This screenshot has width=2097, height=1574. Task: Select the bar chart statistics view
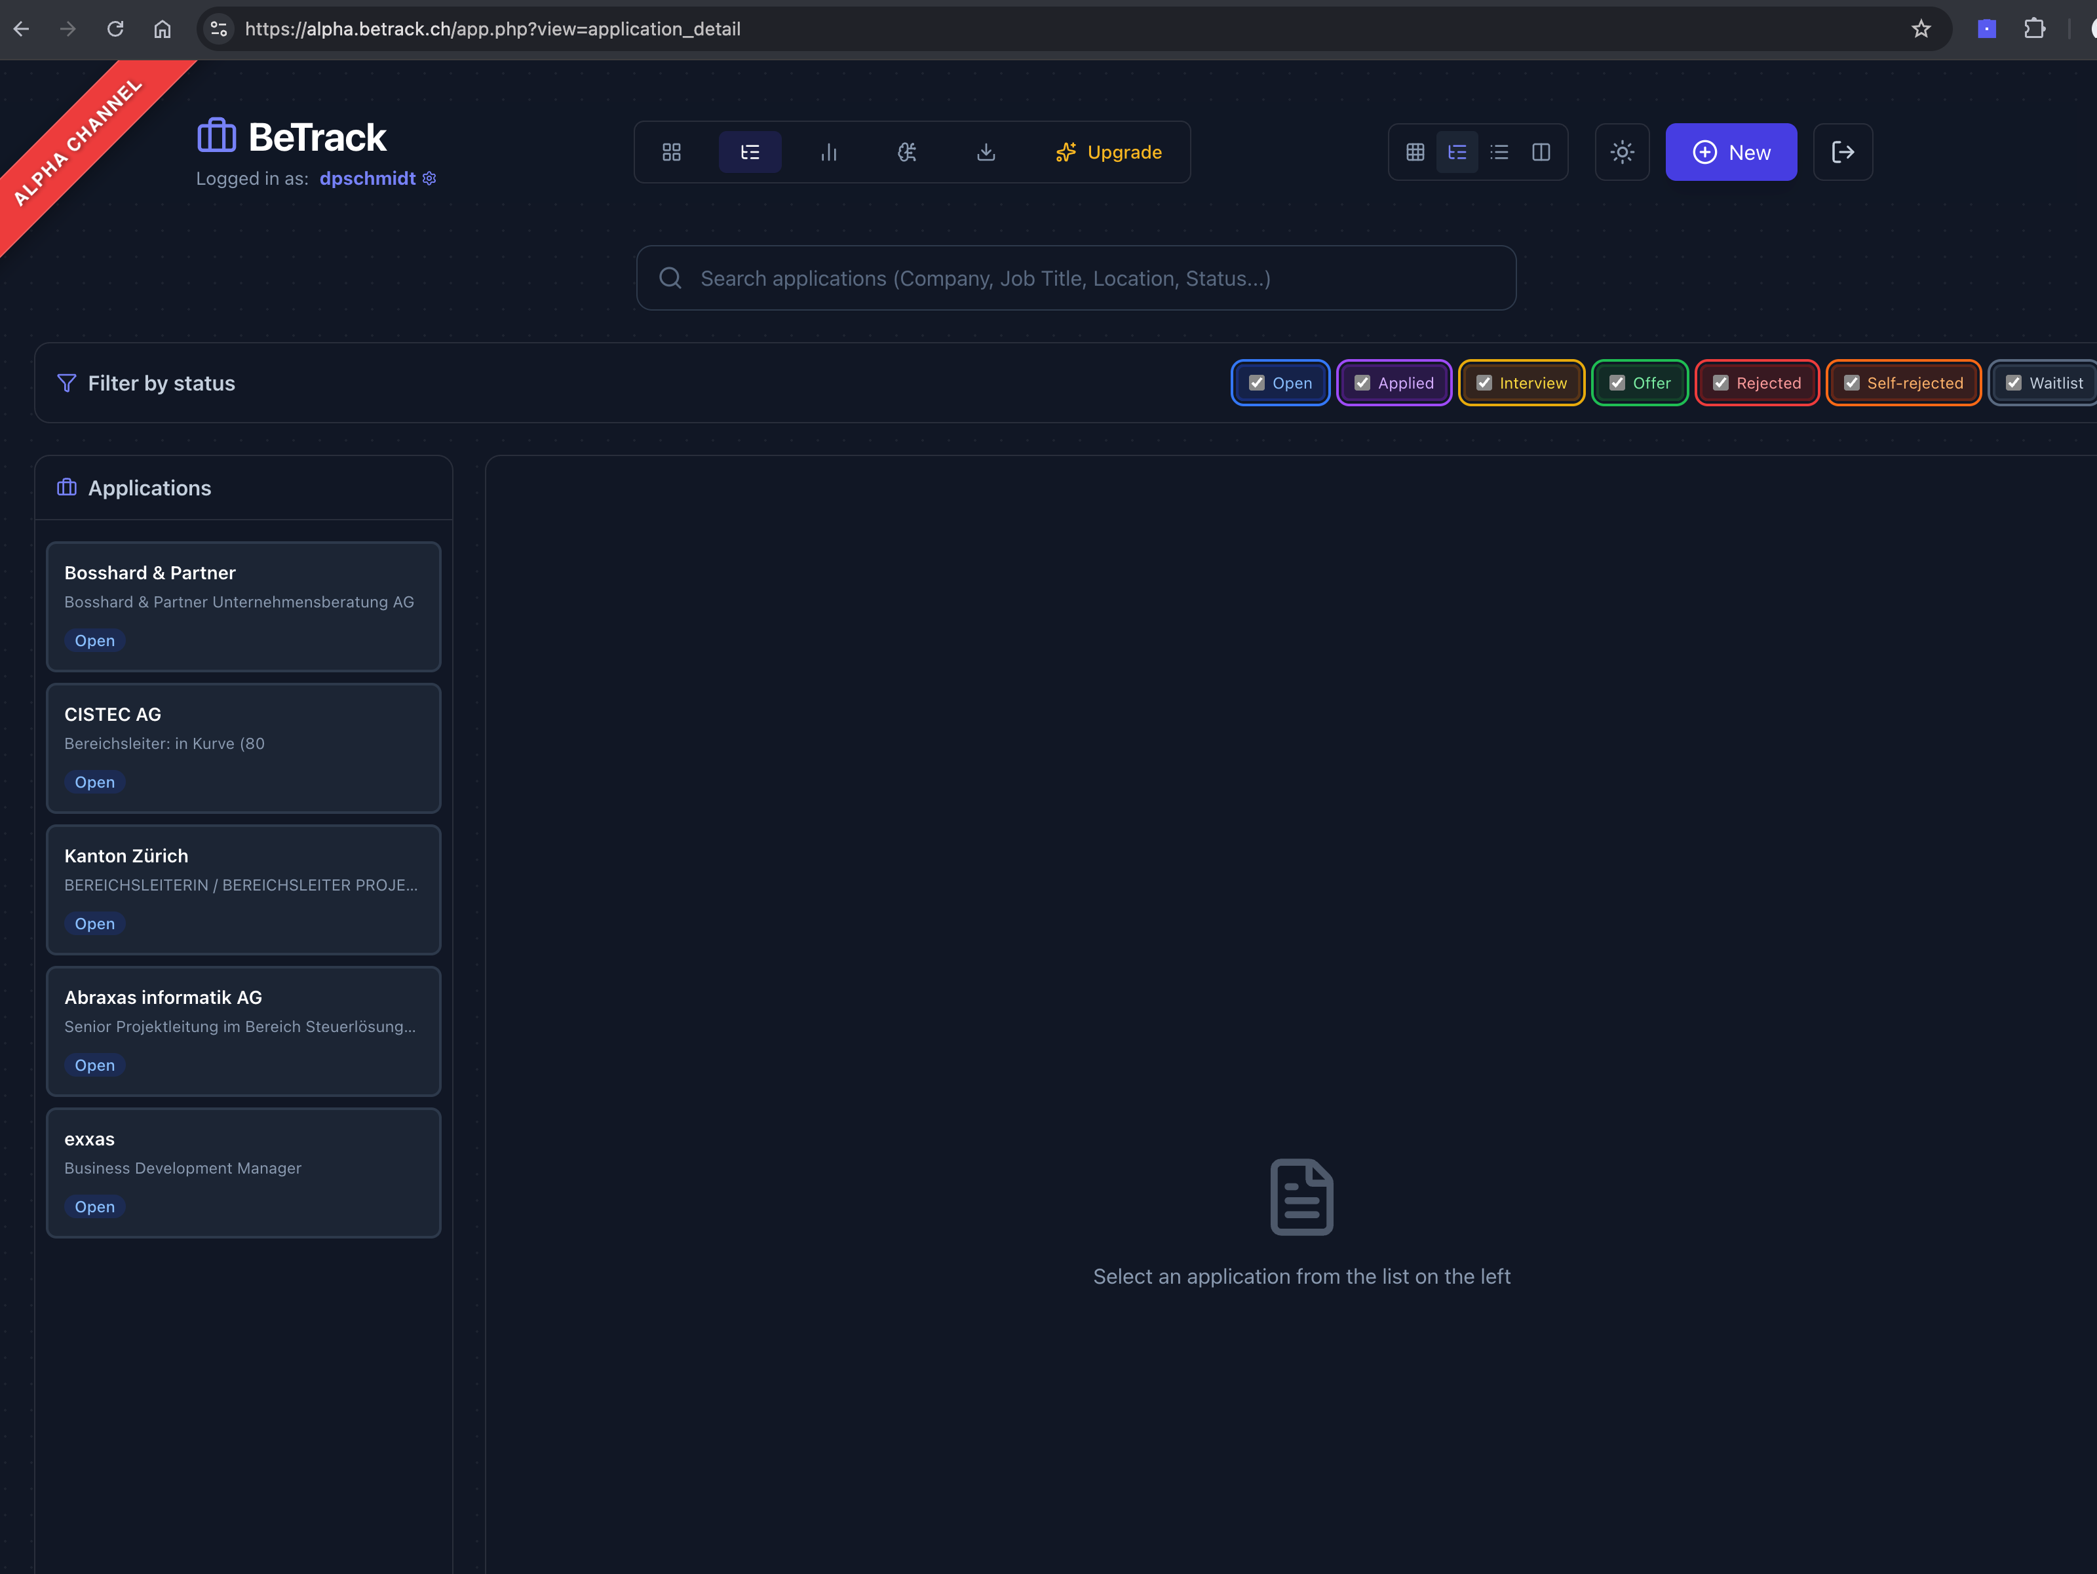828,152
